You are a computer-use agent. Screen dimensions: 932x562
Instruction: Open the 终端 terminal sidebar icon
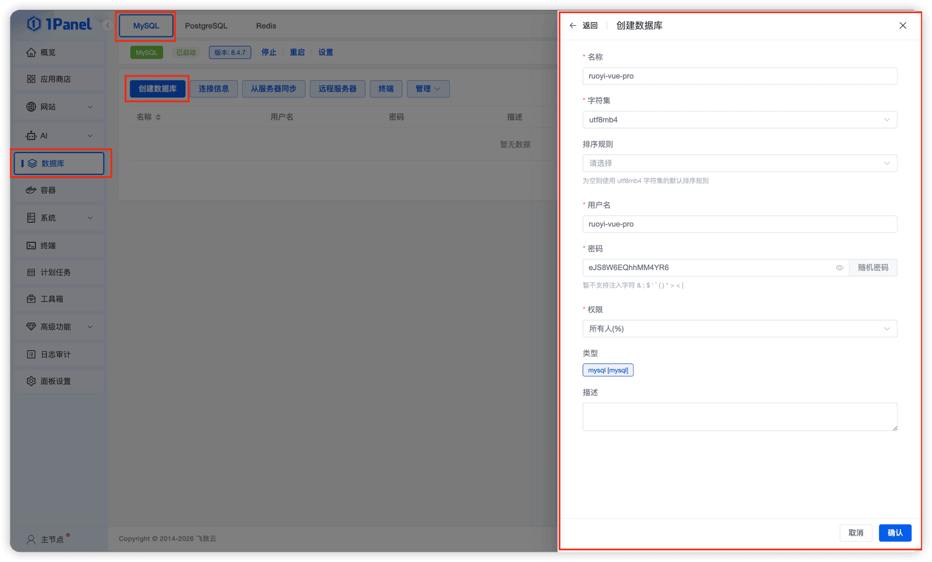tap(31, 246)
